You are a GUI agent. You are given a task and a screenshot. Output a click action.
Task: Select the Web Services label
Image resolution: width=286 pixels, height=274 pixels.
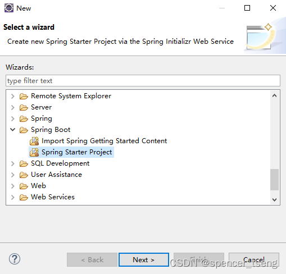(x=53, y=197)
